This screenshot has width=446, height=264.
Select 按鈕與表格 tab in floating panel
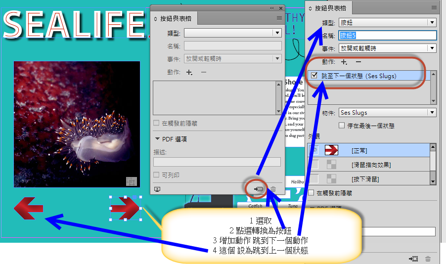pyautogui.click(x=176, y=19)
